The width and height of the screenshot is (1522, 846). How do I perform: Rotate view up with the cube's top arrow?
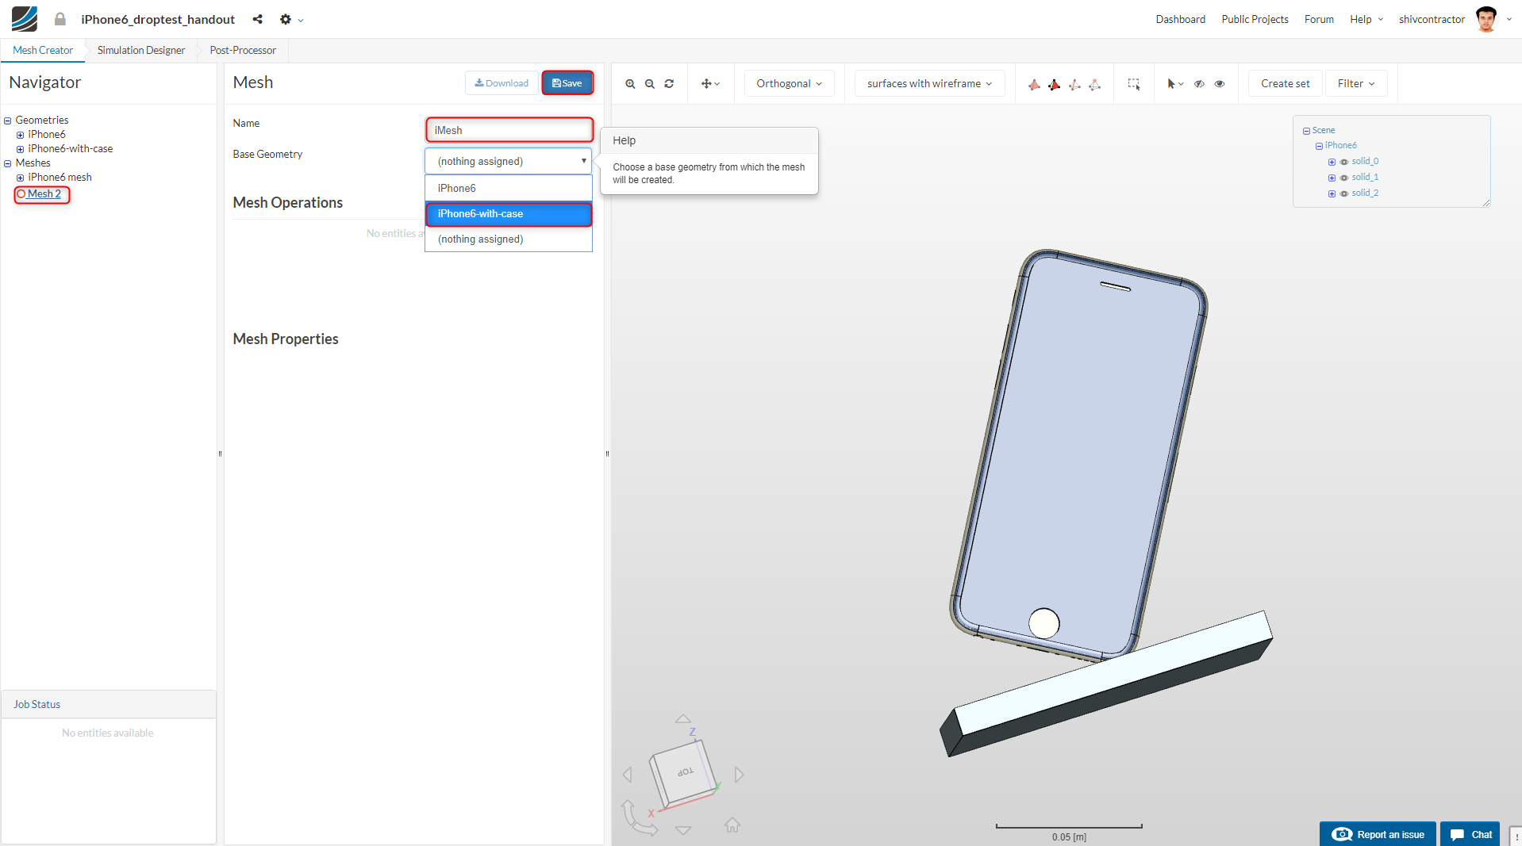(x=682, y=719)
